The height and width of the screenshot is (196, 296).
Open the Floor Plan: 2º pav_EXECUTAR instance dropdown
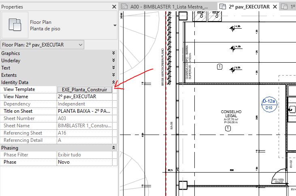42,45
